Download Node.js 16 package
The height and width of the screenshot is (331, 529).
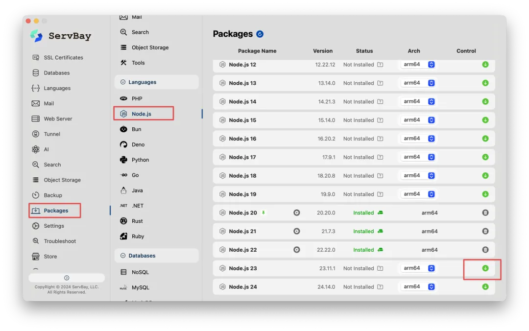click(485, 139)
